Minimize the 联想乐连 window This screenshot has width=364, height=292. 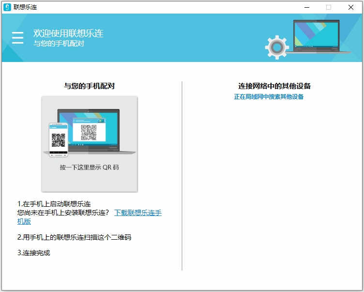(306, 7)
